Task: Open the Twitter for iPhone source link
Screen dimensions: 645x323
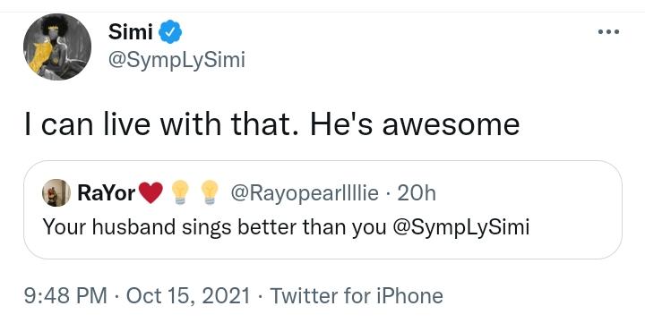Action: tap(357, 296)
